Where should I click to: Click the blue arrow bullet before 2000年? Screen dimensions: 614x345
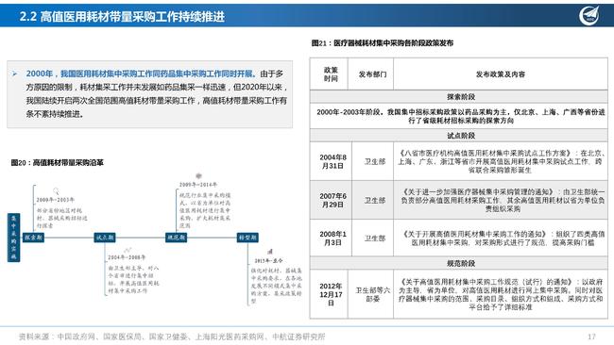click(15, 74)
